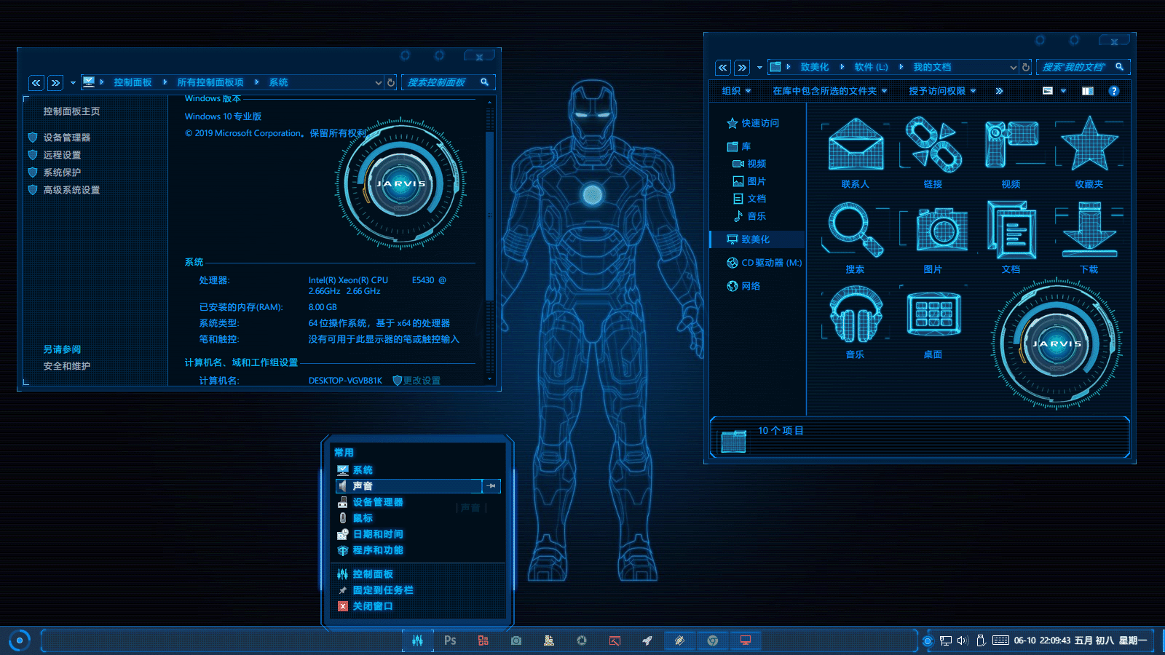This screenshot has width=1165, height=655.
Task: Choose 关闭窗口 in the jump list
Action: [418, 606]
